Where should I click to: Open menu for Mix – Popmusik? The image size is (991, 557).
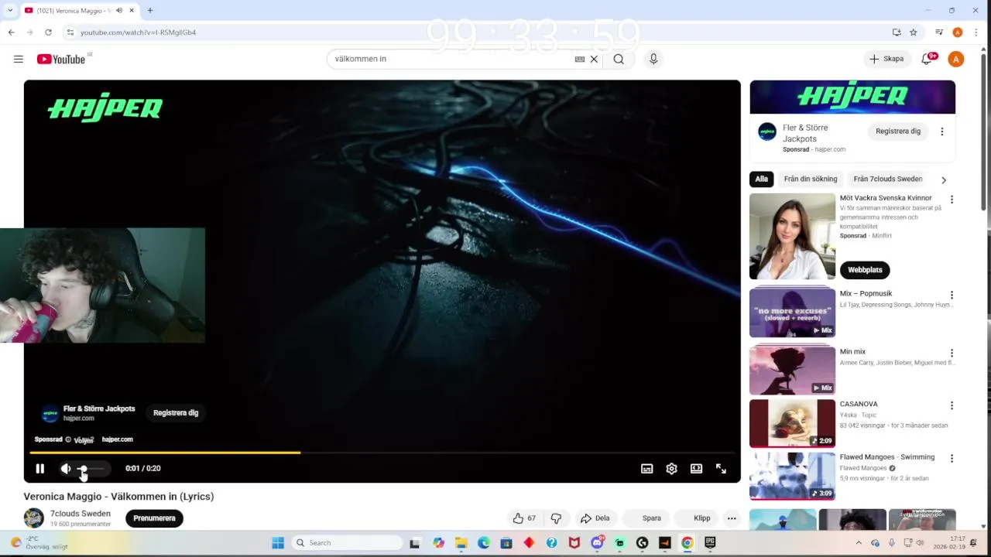click(952, 295)
